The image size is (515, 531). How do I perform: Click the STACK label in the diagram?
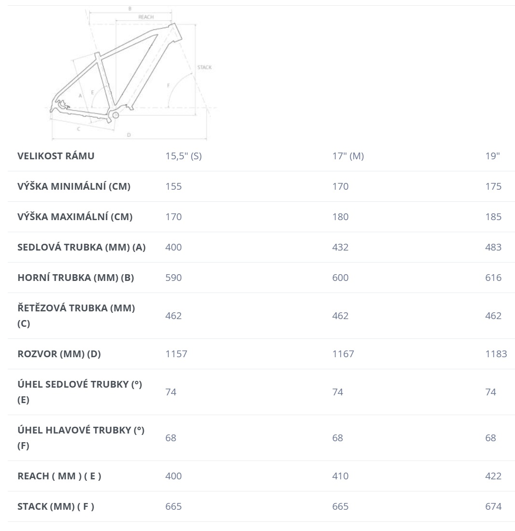pyautogui.click(x=205, y=68)
